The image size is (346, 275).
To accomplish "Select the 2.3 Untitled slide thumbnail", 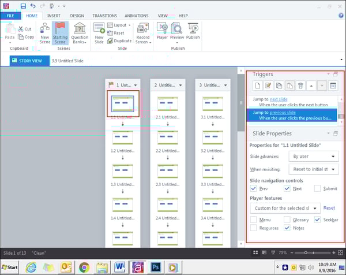I will (168, 171).
